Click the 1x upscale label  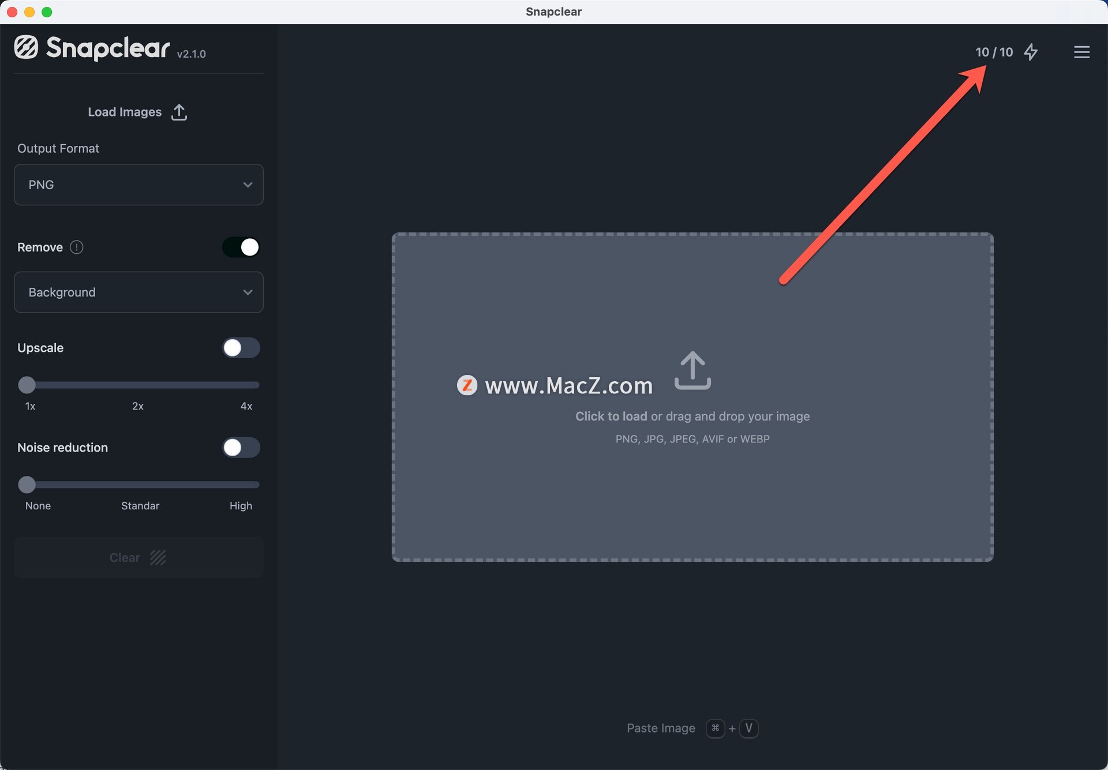[31, 406]
